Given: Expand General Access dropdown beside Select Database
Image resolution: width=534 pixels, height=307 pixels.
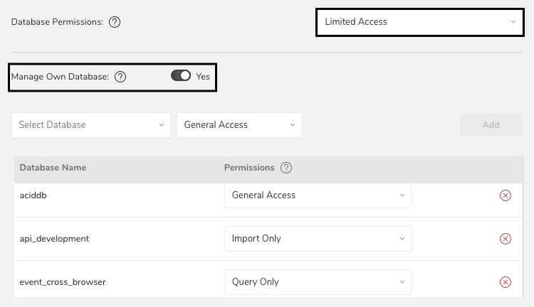Looking at the screenshot, I should click(x=239, y=125).
